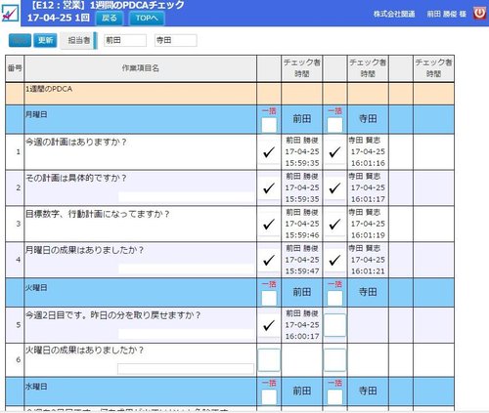Click comment field in row 4
This screenshot has height=413, width=489.
[186, 269]
